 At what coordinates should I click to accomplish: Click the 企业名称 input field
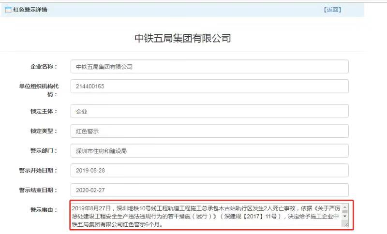pos(209,67)
